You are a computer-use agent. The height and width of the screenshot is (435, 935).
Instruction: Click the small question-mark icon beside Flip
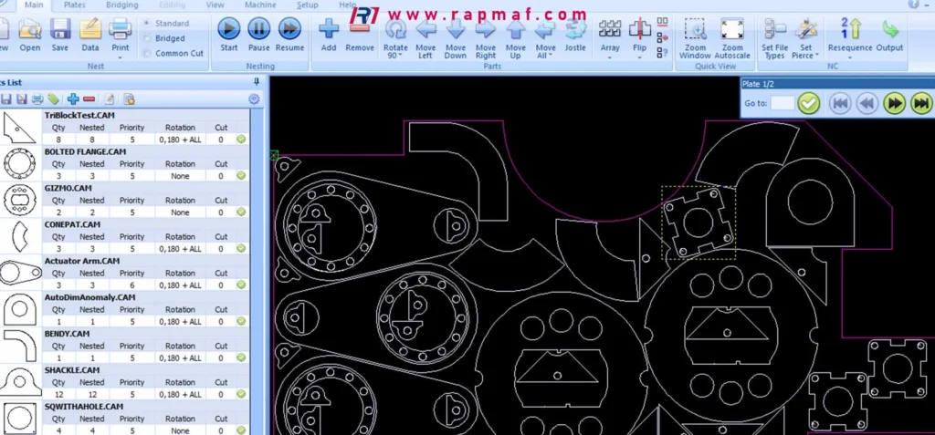pos(662,53)
